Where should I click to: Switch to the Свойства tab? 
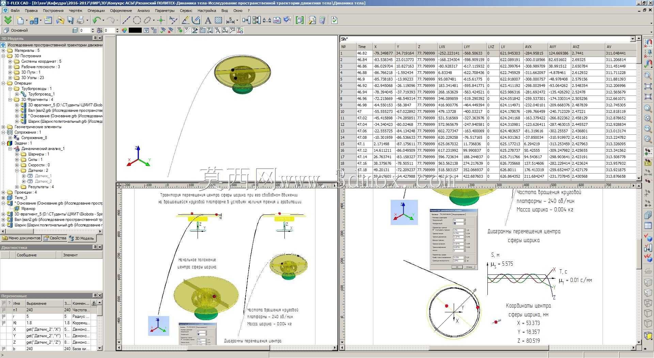[55, 238]
